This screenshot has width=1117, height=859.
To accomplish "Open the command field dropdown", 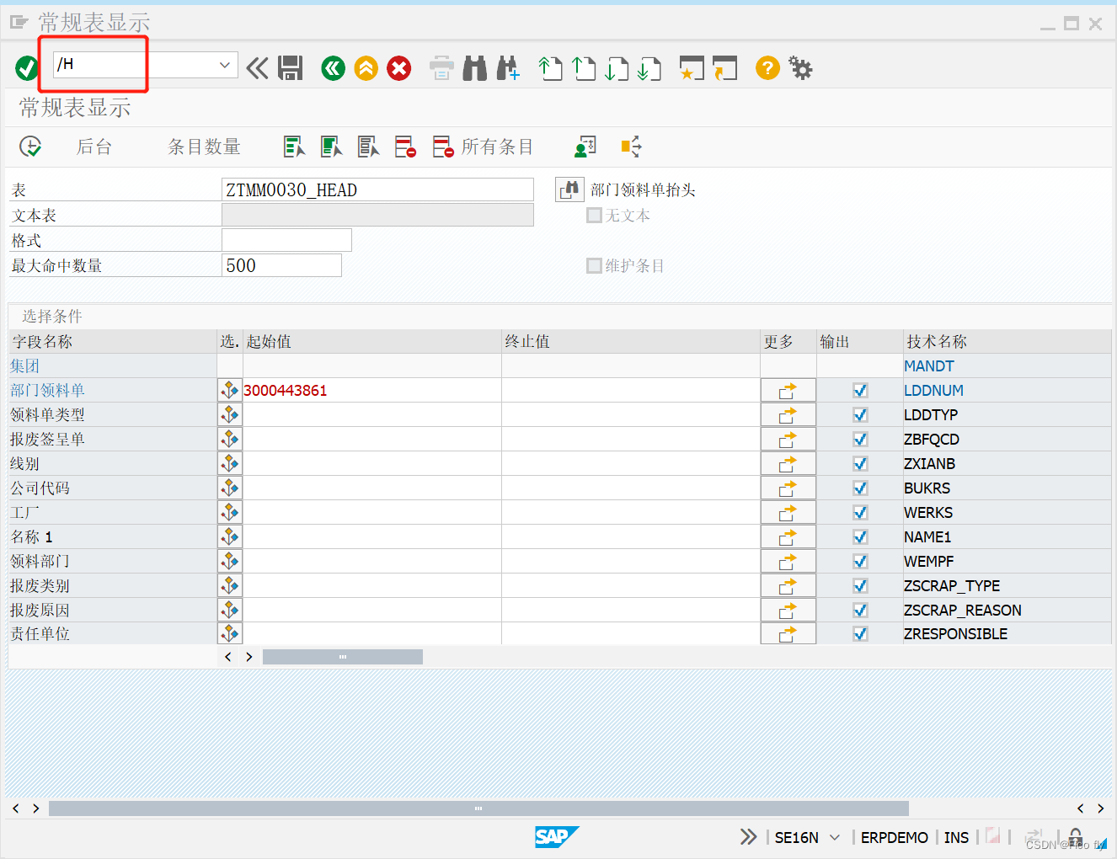I will pos(224,64).
